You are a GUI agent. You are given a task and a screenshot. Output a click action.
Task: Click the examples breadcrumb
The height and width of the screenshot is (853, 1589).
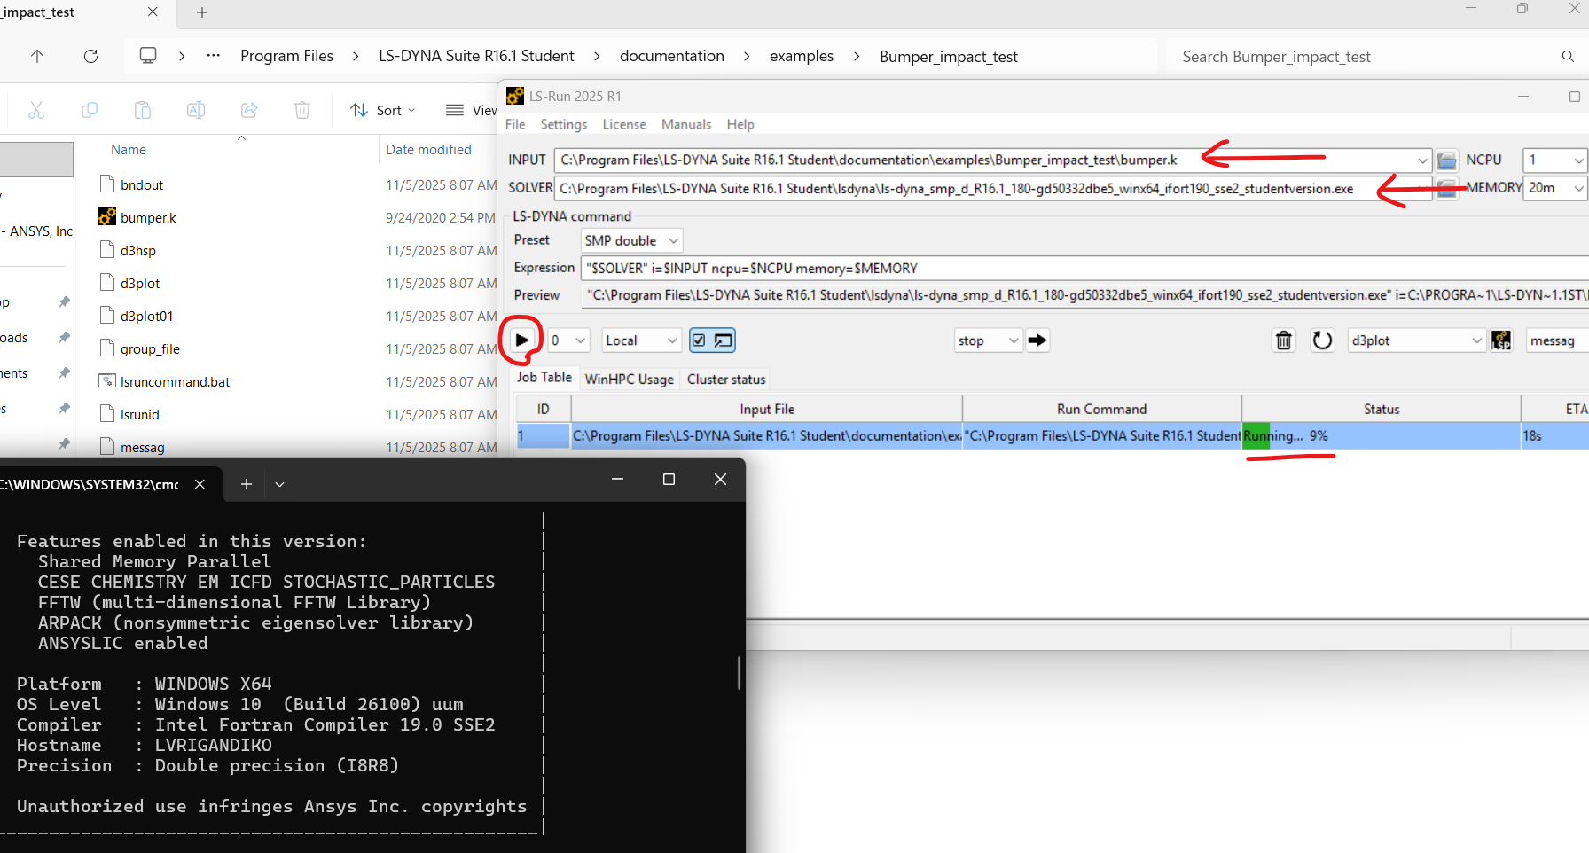(x=802, y=56)
